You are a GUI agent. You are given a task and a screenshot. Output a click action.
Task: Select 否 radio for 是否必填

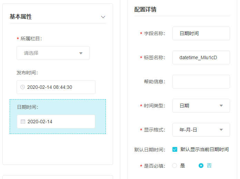click(201, 166)
